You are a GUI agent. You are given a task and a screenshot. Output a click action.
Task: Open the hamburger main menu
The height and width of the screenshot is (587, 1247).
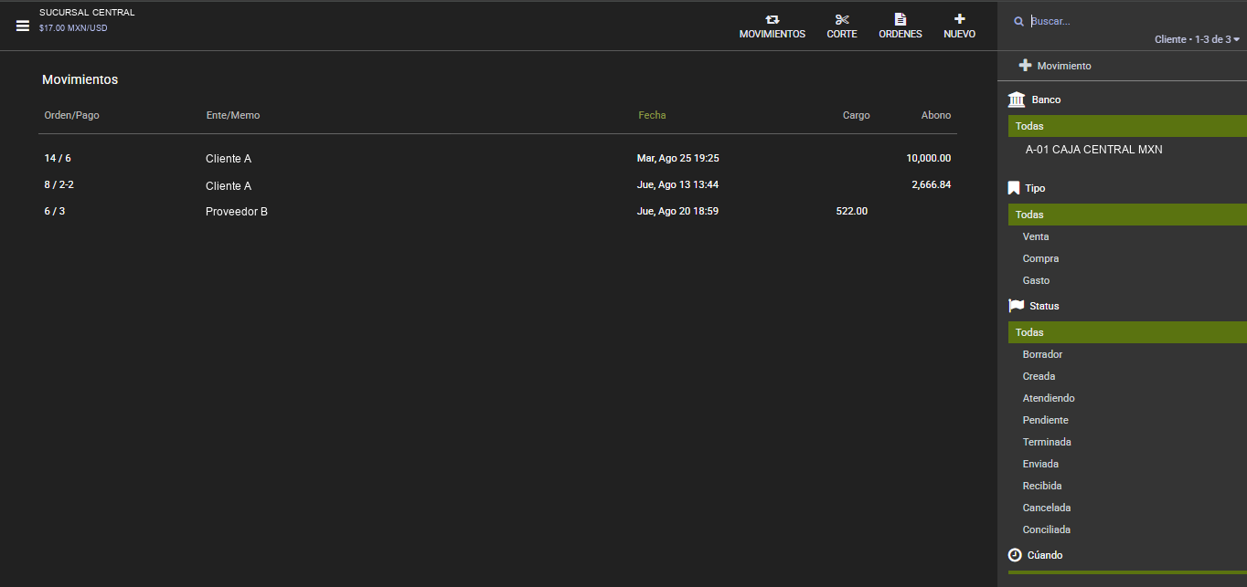coord(23,26)
